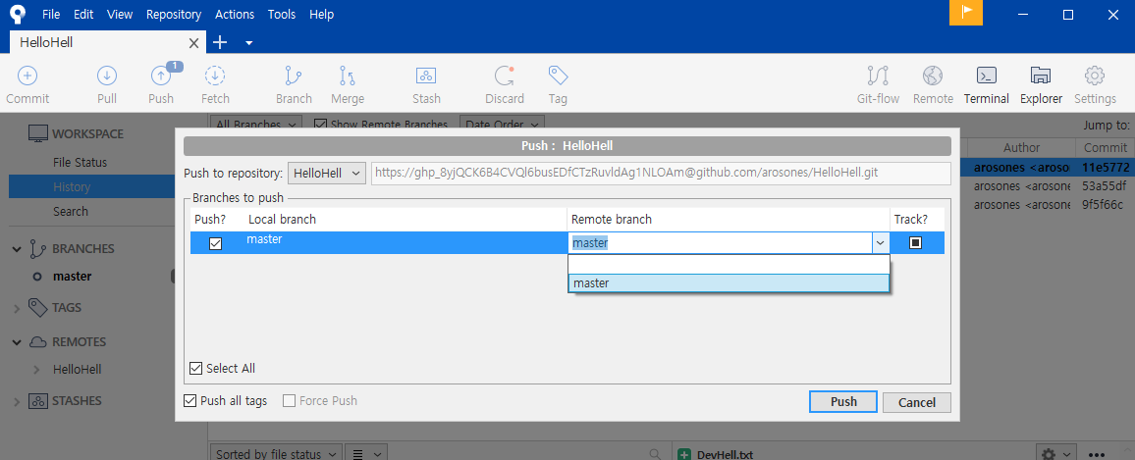Open the File menu
This screenshot has height=460, width=1135.
pyautogui.click(x=51, y=14)
